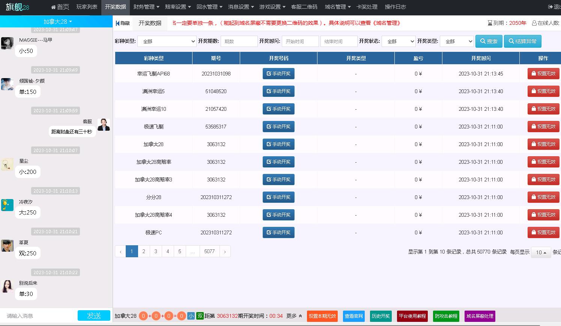Go to page 2 in pagination
561x326 pixels.
(x=144, y=252)
